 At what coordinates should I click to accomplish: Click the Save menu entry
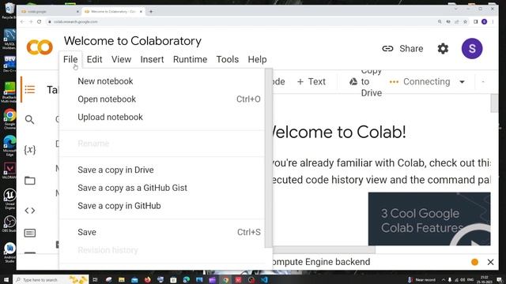pyautogui.click(x=162, y=232)
